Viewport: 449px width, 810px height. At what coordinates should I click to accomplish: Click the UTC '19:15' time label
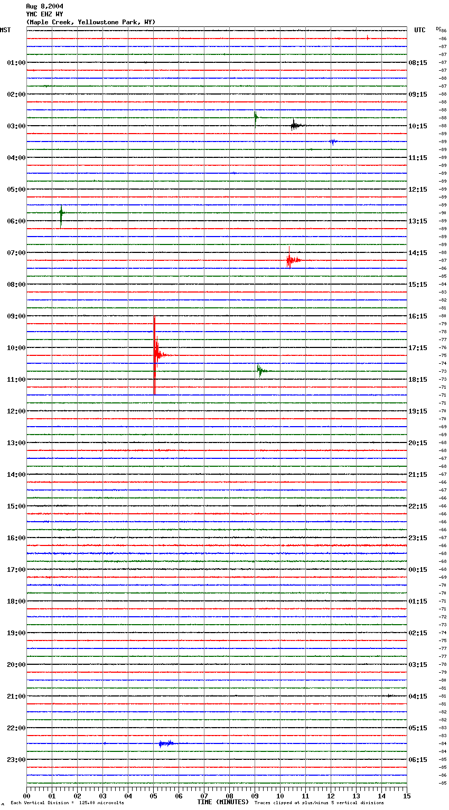(418, 411)
